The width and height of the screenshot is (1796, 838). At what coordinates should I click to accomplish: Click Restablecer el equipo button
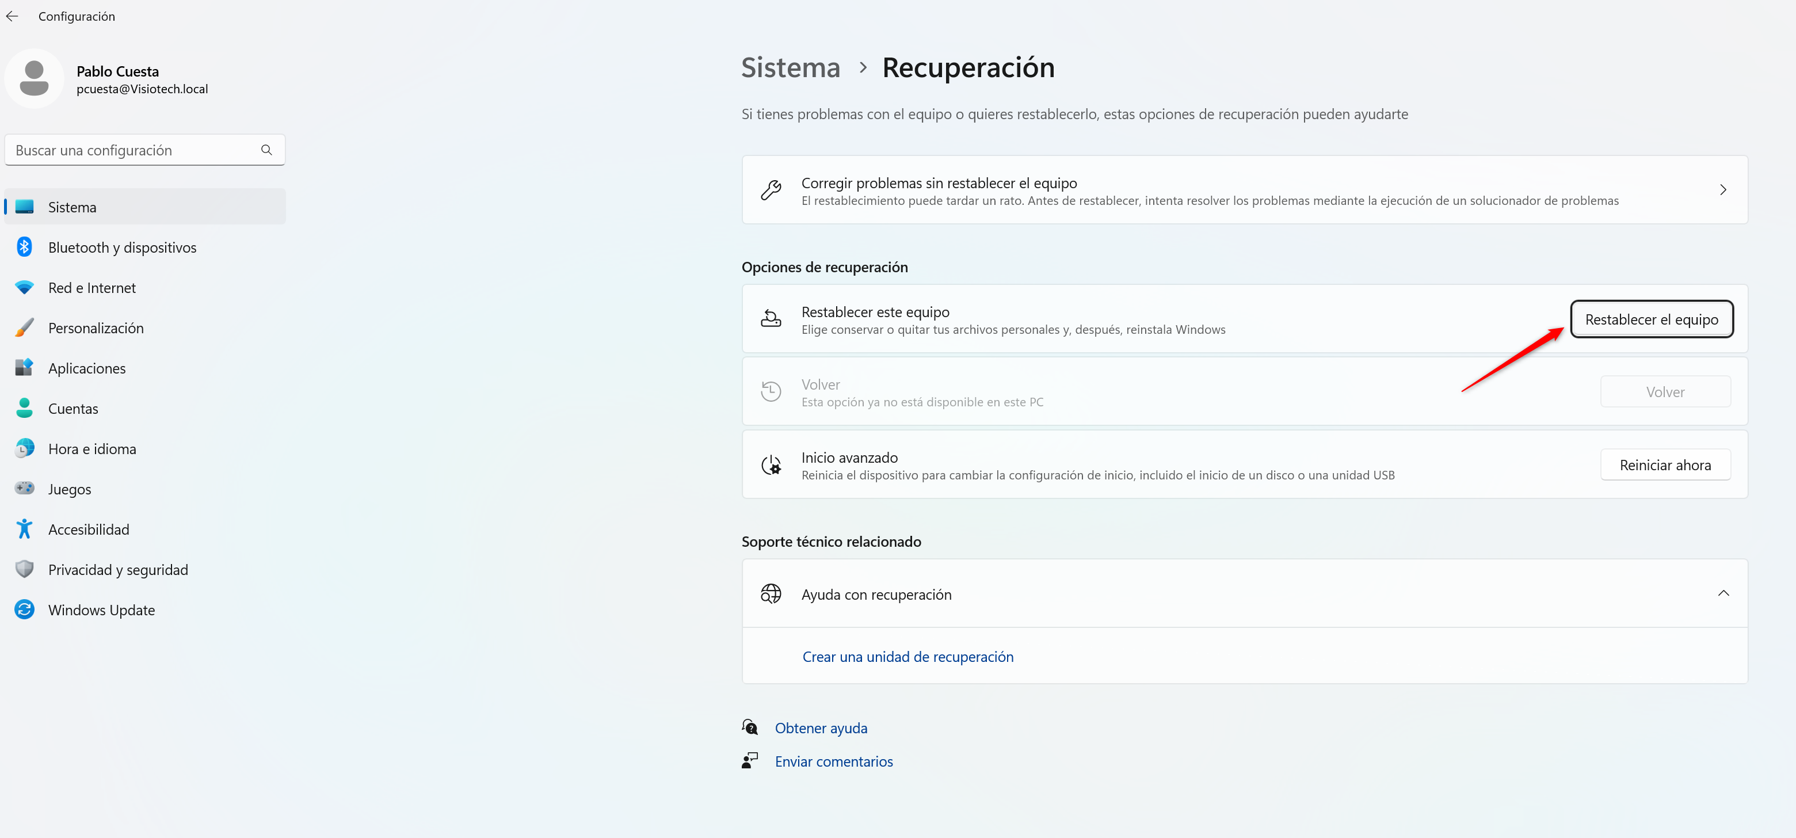pyautogui.click(x=1651, y=319)
